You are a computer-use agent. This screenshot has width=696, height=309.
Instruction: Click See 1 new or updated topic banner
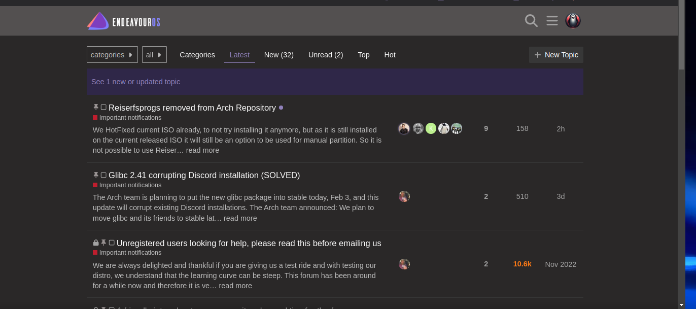pos(335,82)
